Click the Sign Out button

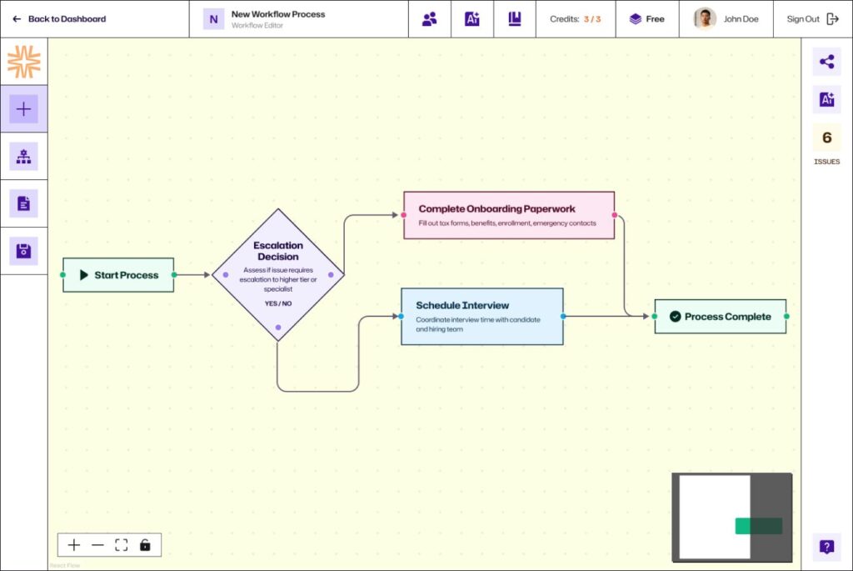812,19
